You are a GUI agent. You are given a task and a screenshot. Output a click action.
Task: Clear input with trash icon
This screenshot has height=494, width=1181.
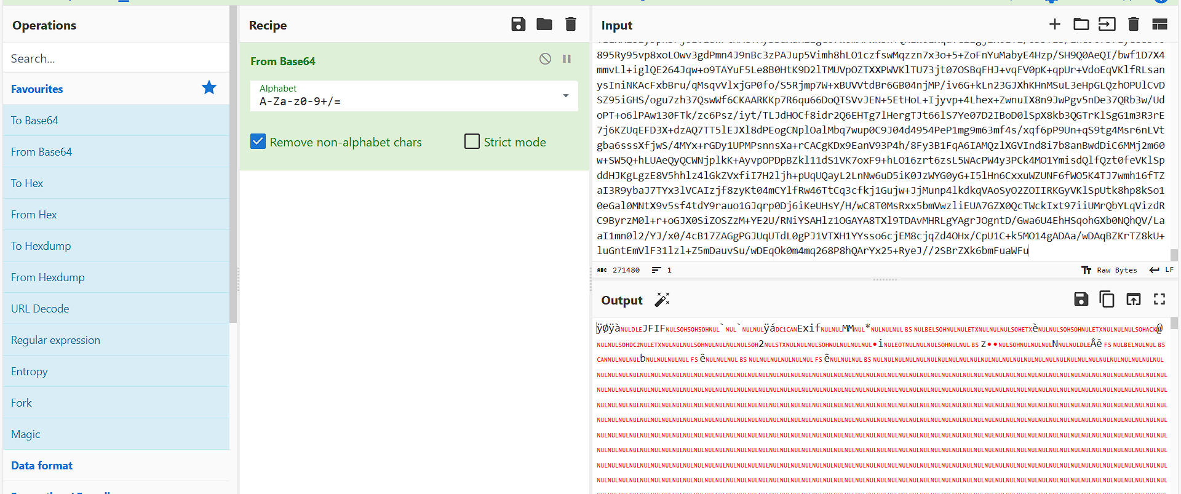[1134, 25]
